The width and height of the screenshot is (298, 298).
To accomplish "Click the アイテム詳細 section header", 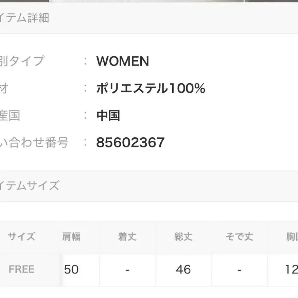I will (x=24, y=18).
